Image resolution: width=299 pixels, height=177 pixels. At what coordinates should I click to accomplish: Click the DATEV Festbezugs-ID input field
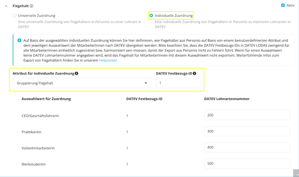178,83
